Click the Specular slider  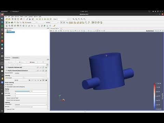click(x=23, y=107)
